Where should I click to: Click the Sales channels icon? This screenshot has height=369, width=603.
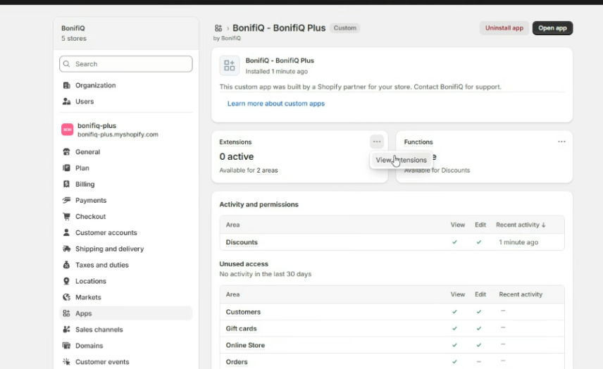(x=66, y=330)
